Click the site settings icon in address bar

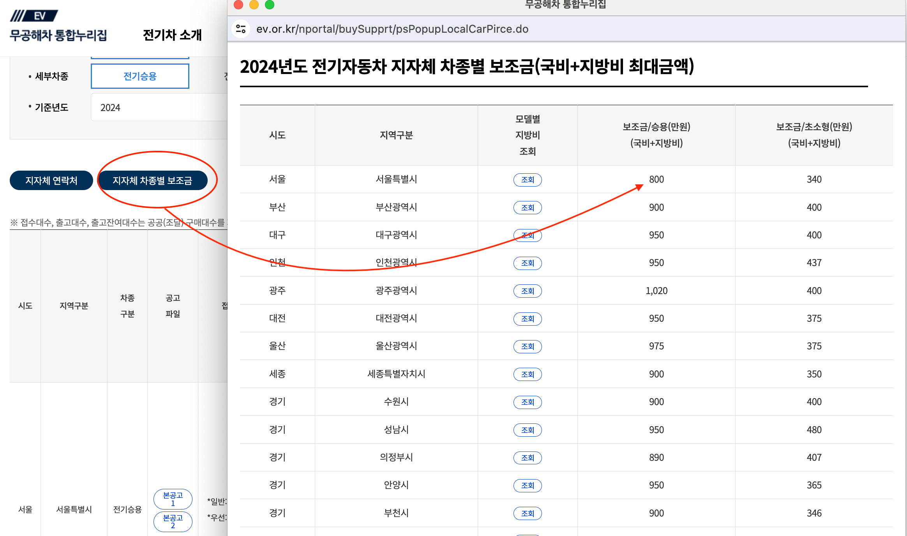[x=241, y=29]
